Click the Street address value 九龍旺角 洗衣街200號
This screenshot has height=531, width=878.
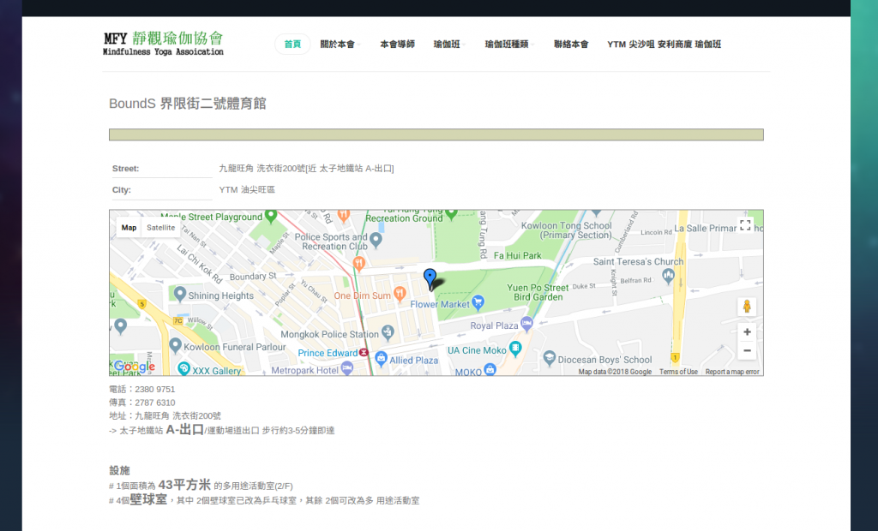[x=306, y=169]
